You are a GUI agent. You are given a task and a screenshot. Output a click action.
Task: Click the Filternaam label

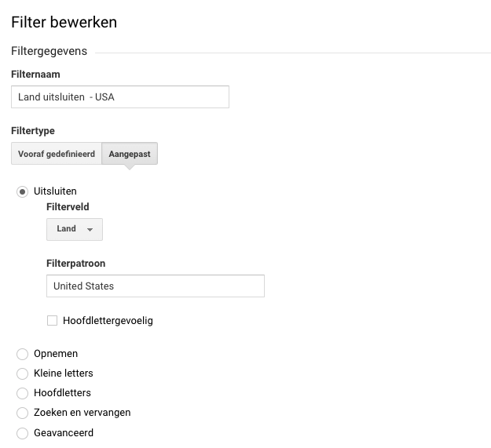coord(35,74)
